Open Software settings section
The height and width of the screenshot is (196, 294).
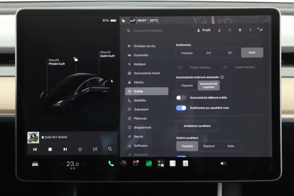tap(147, 146)
